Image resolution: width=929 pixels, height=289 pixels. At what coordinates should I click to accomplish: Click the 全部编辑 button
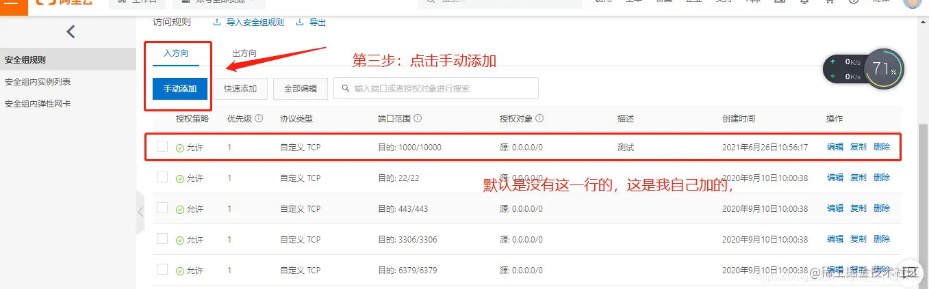(x=301, y=89)
